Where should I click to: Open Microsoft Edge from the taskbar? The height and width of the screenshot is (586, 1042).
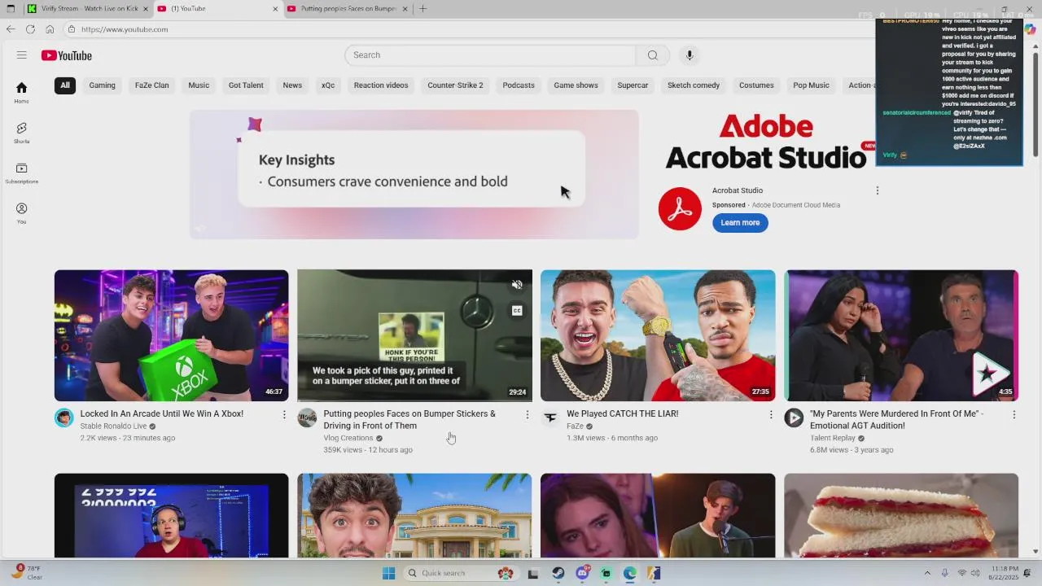[630, 574]
